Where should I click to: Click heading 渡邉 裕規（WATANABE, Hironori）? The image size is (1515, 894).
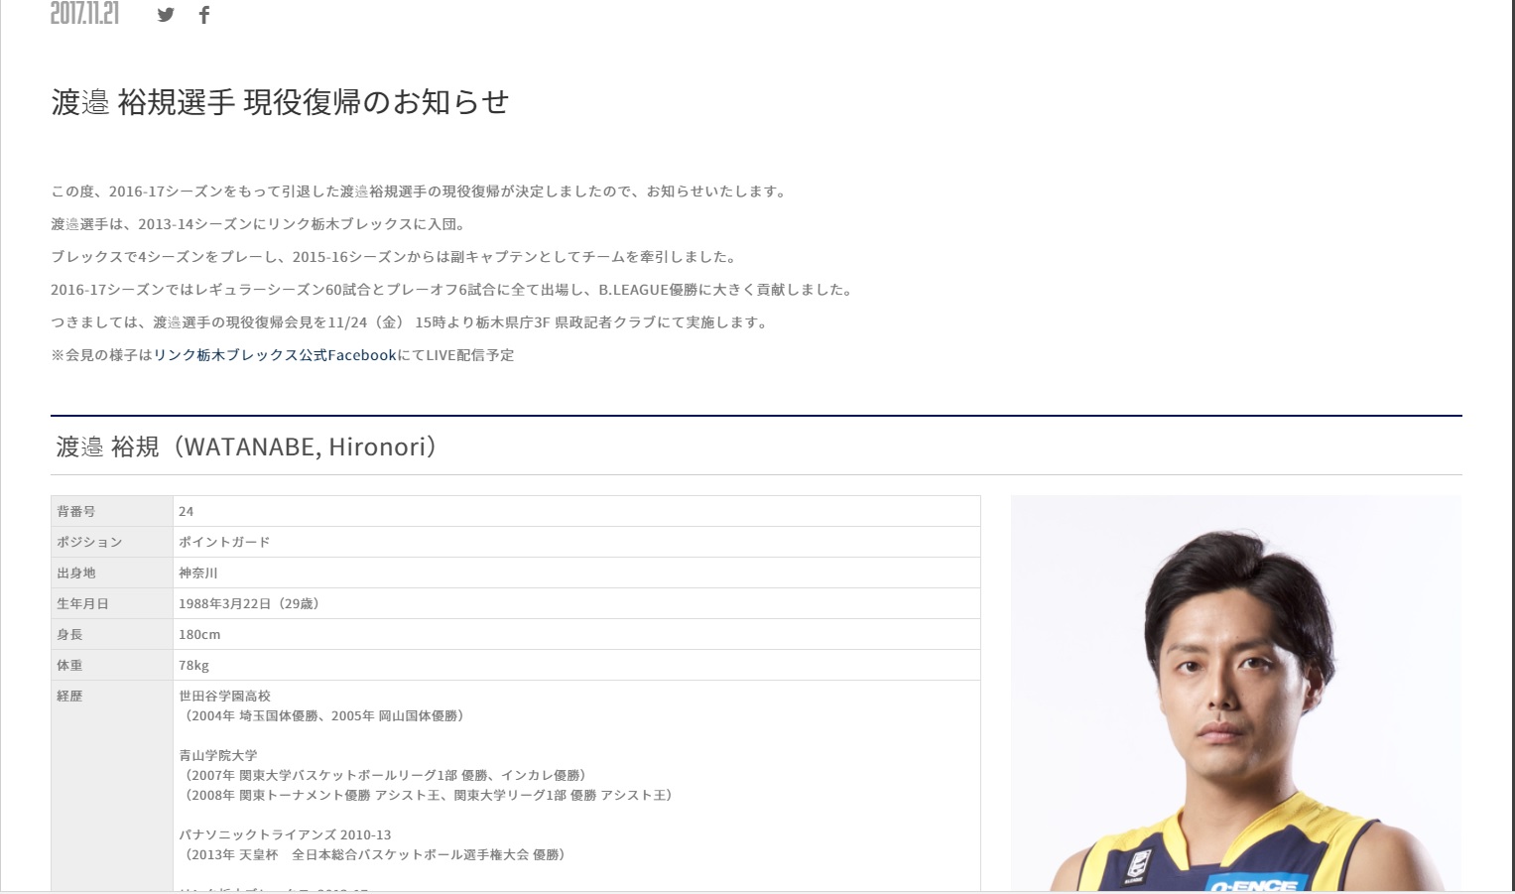click(x=247, y=447)
